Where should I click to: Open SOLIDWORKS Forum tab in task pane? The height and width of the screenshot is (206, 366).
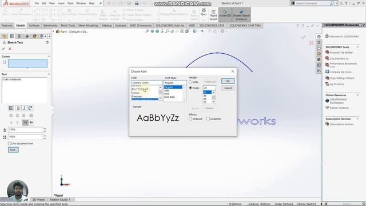tap(319, 71)
